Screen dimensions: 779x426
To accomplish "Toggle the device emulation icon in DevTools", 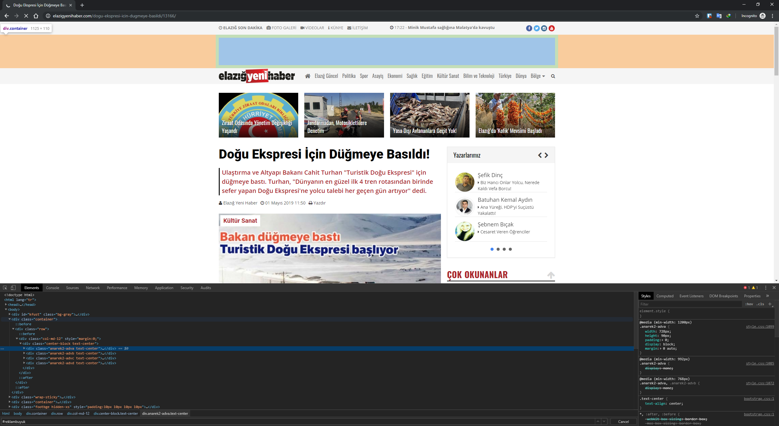I will pyautogui.click(x=13, y=288).
